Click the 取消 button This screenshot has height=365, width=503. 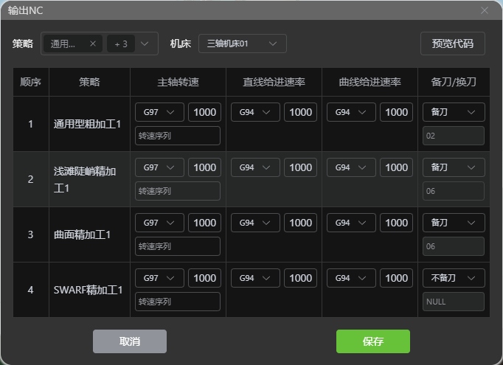tap(130, 341)
